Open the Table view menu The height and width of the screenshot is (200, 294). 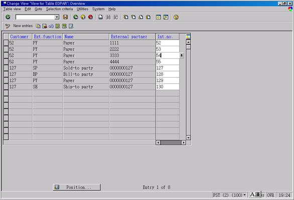pos(12,9)
